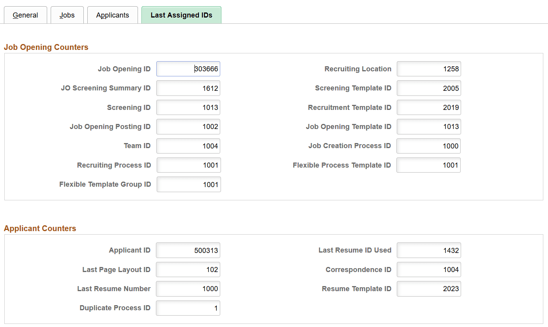The image size is (548, 327).
Task: Focus the Team ID input field
Action: [188, 146]
